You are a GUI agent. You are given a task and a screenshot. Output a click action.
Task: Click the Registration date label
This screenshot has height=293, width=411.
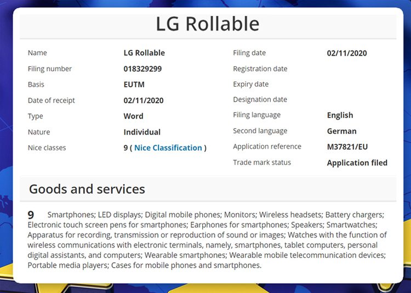(x=260, y=69)
